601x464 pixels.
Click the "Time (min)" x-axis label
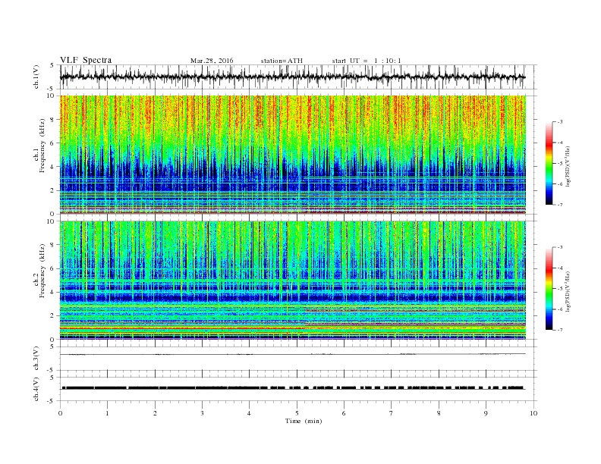[304, 421]
